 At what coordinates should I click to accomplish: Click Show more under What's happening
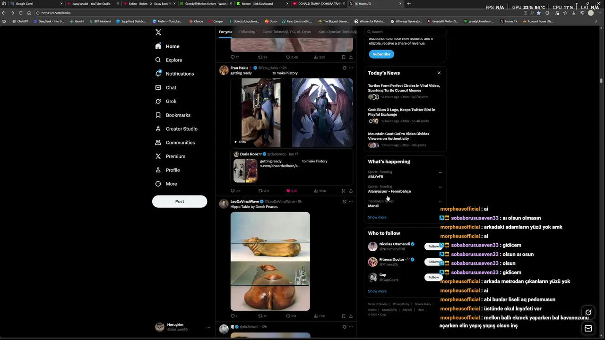coord(377,217)
